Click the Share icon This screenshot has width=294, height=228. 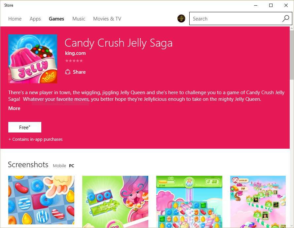point(68,72)
